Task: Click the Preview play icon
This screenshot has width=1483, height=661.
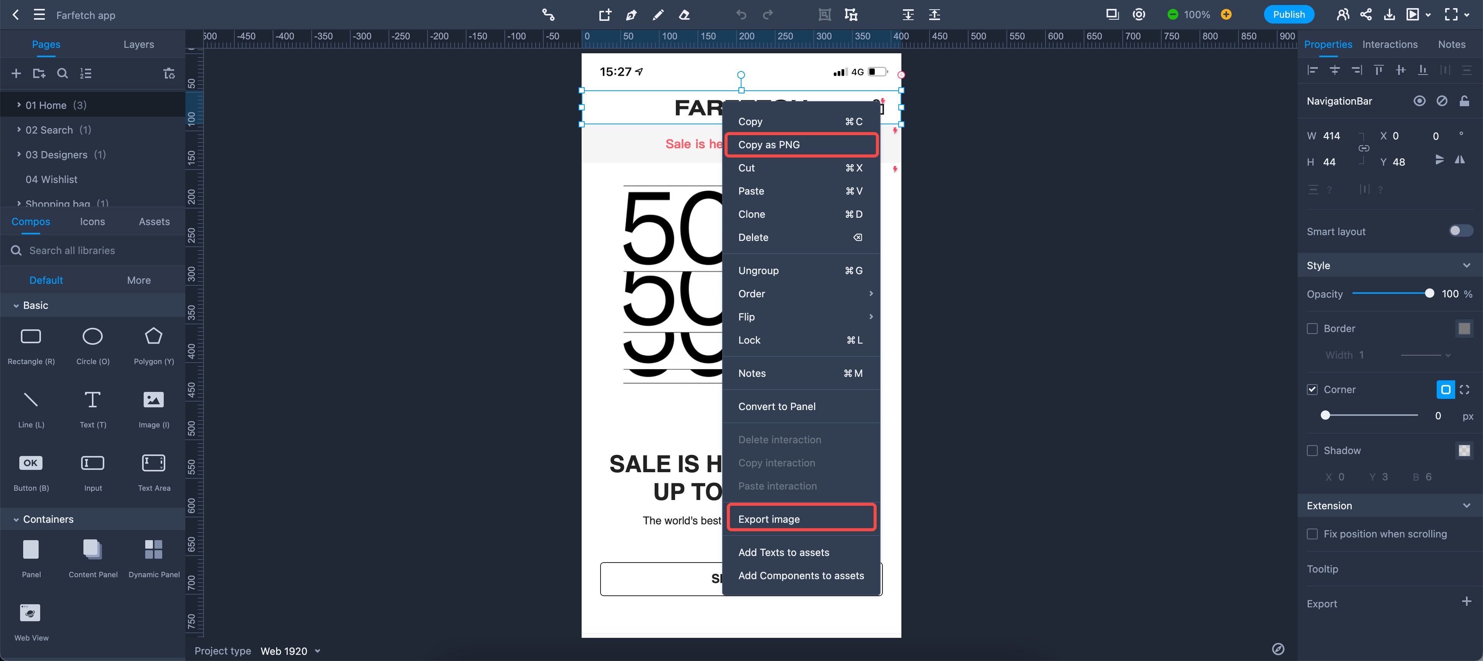Action: (1412, 14)
